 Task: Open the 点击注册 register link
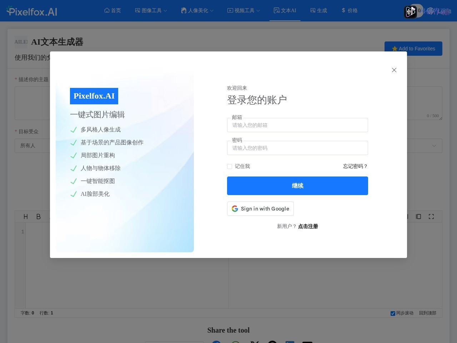pyautogui.click(x=308, y=226)
